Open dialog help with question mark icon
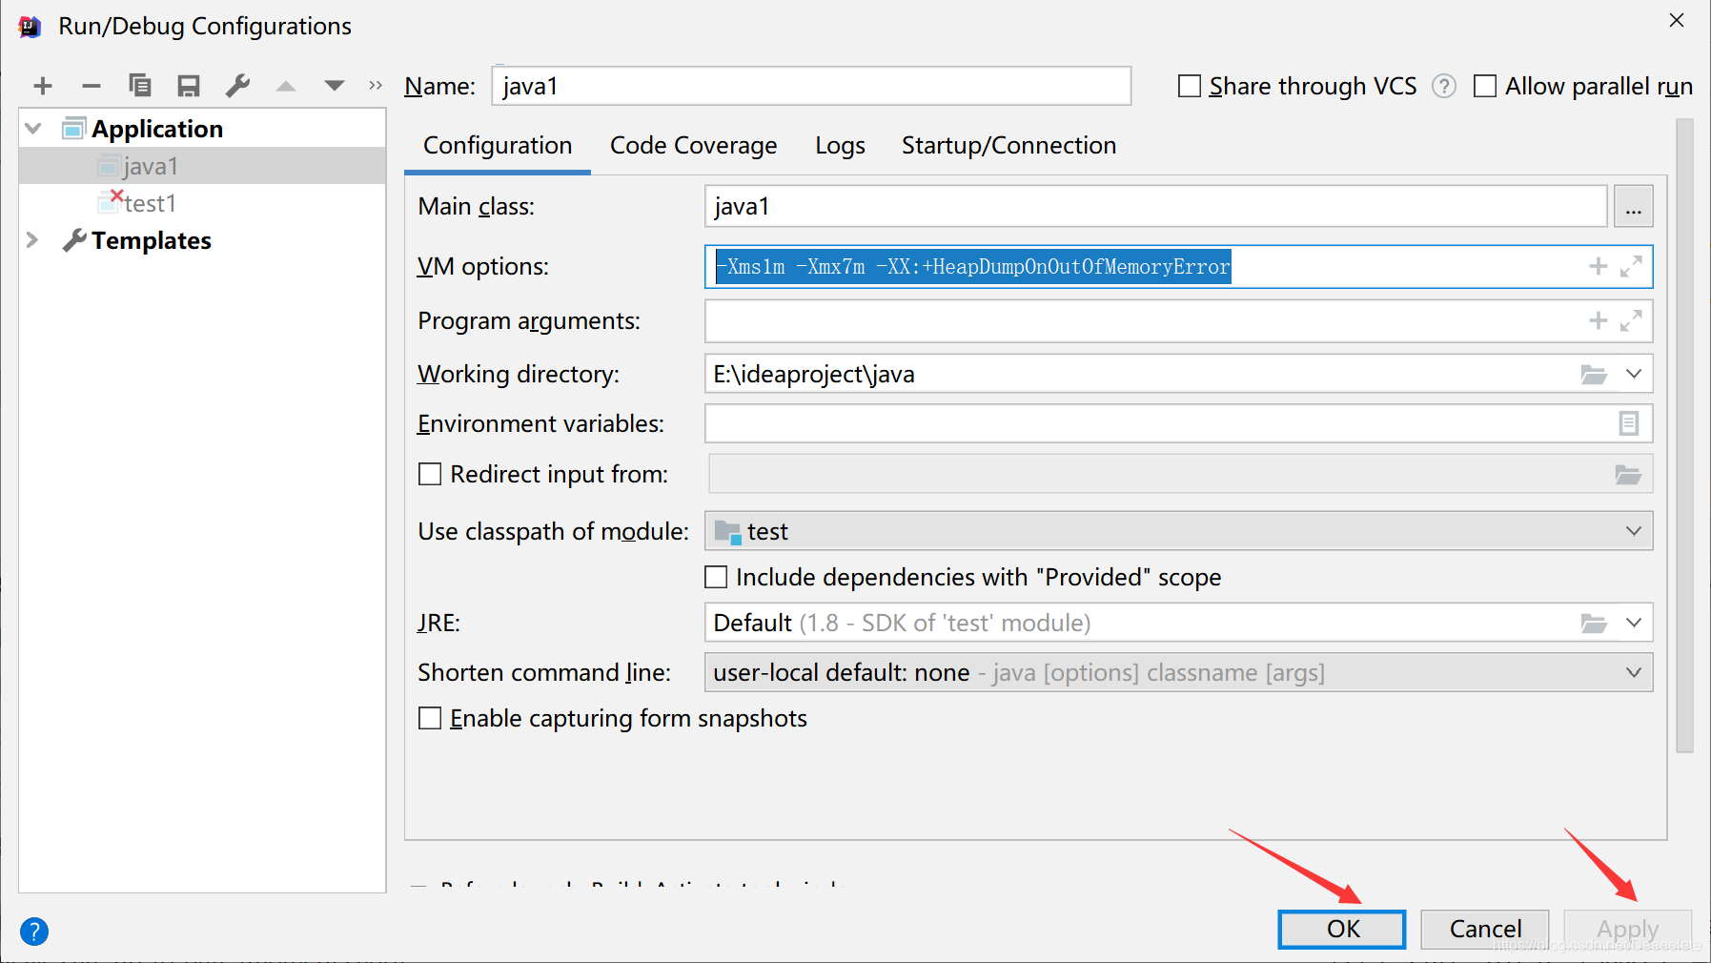The width and height of the screenshot is (1711, 963). (34, 932)
